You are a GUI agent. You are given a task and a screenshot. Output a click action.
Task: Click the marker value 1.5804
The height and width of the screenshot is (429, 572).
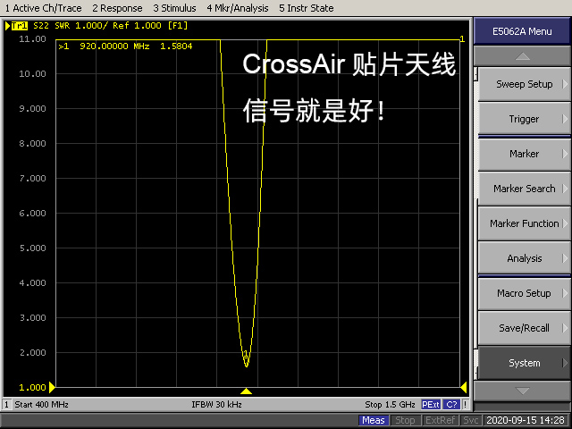tap(176, 46)
